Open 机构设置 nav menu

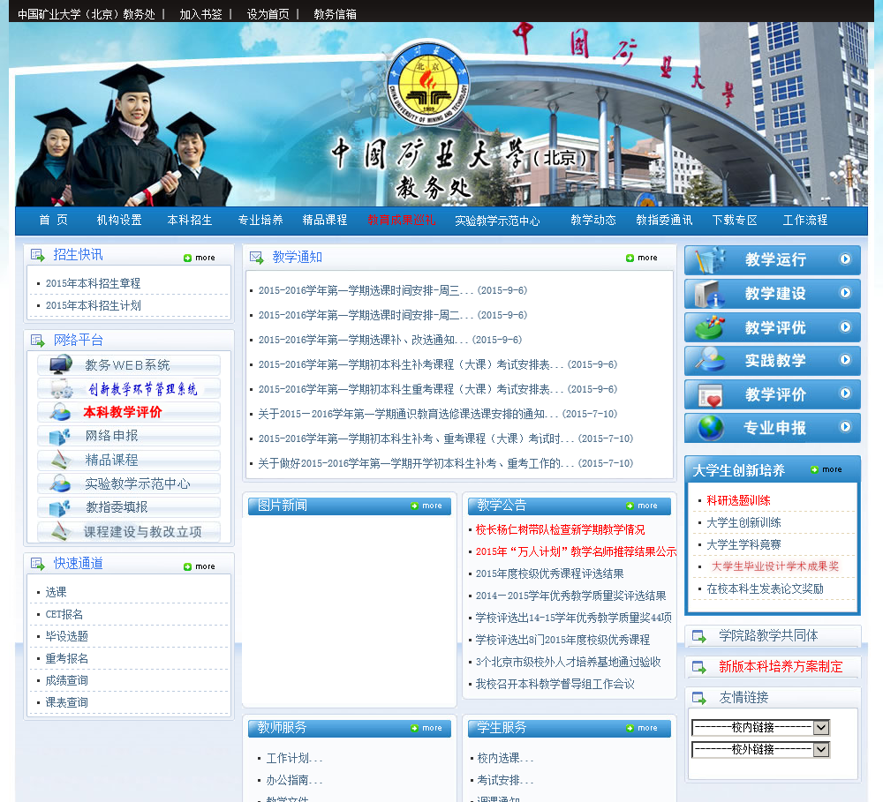(119, 220)
